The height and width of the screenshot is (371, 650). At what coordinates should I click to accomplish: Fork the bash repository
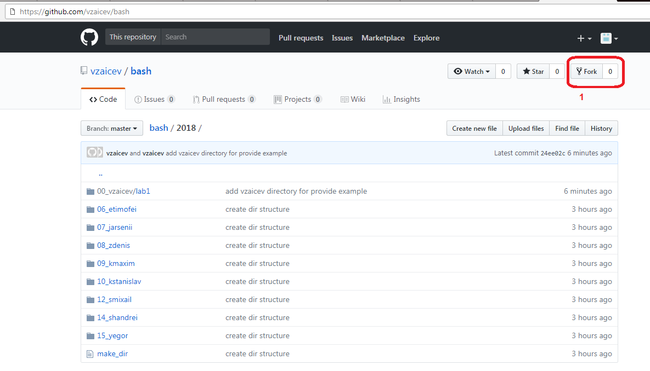pos(586,71)
